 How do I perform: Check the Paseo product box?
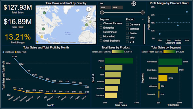pyautogui.click(x=127, y=33)
